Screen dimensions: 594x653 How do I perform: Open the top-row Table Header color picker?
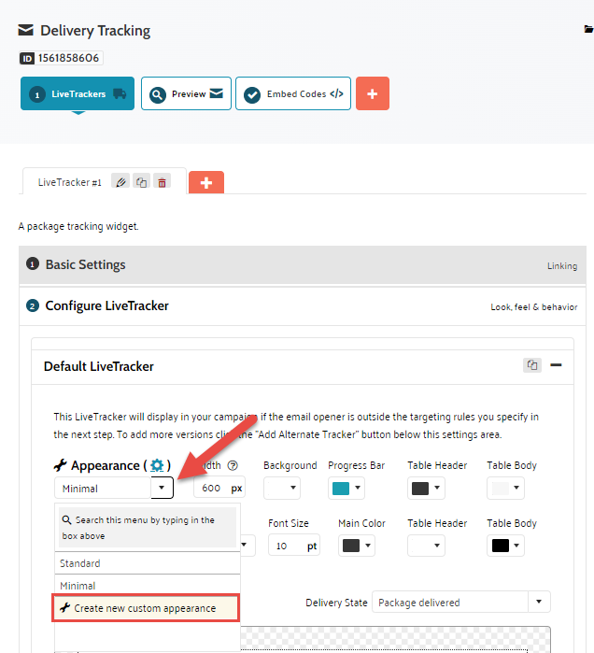pos(426,488)
